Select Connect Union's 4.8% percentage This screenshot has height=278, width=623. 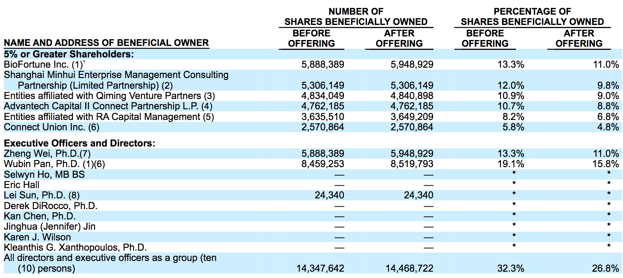click(x=608, y=127)
